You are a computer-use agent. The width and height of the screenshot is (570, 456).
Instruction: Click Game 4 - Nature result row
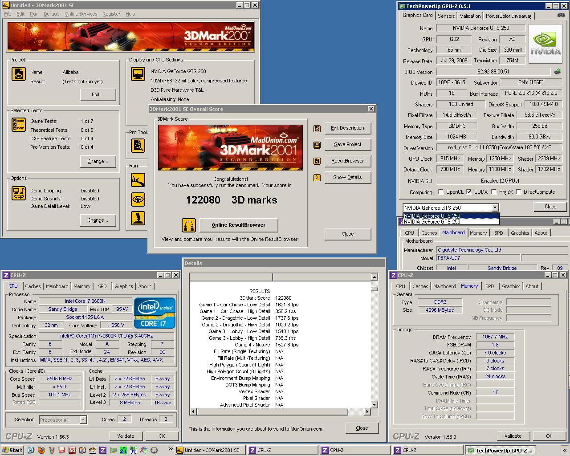(x=267, y=345)
